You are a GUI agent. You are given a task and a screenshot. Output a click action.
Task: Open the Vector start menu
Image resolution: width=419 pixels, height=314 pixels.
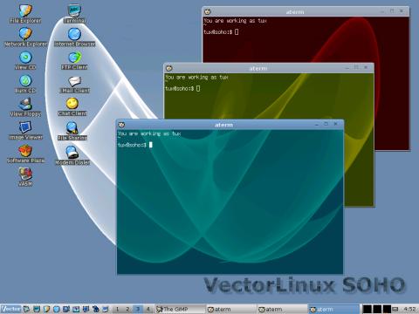tap(11, 309)
